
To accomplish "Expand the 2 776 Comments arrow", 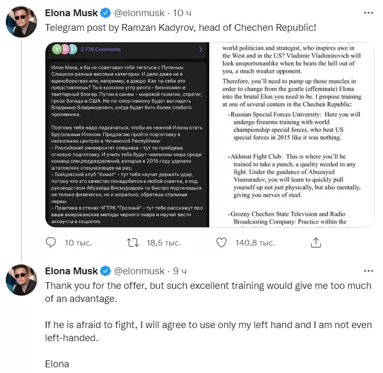I will [201, 49].
